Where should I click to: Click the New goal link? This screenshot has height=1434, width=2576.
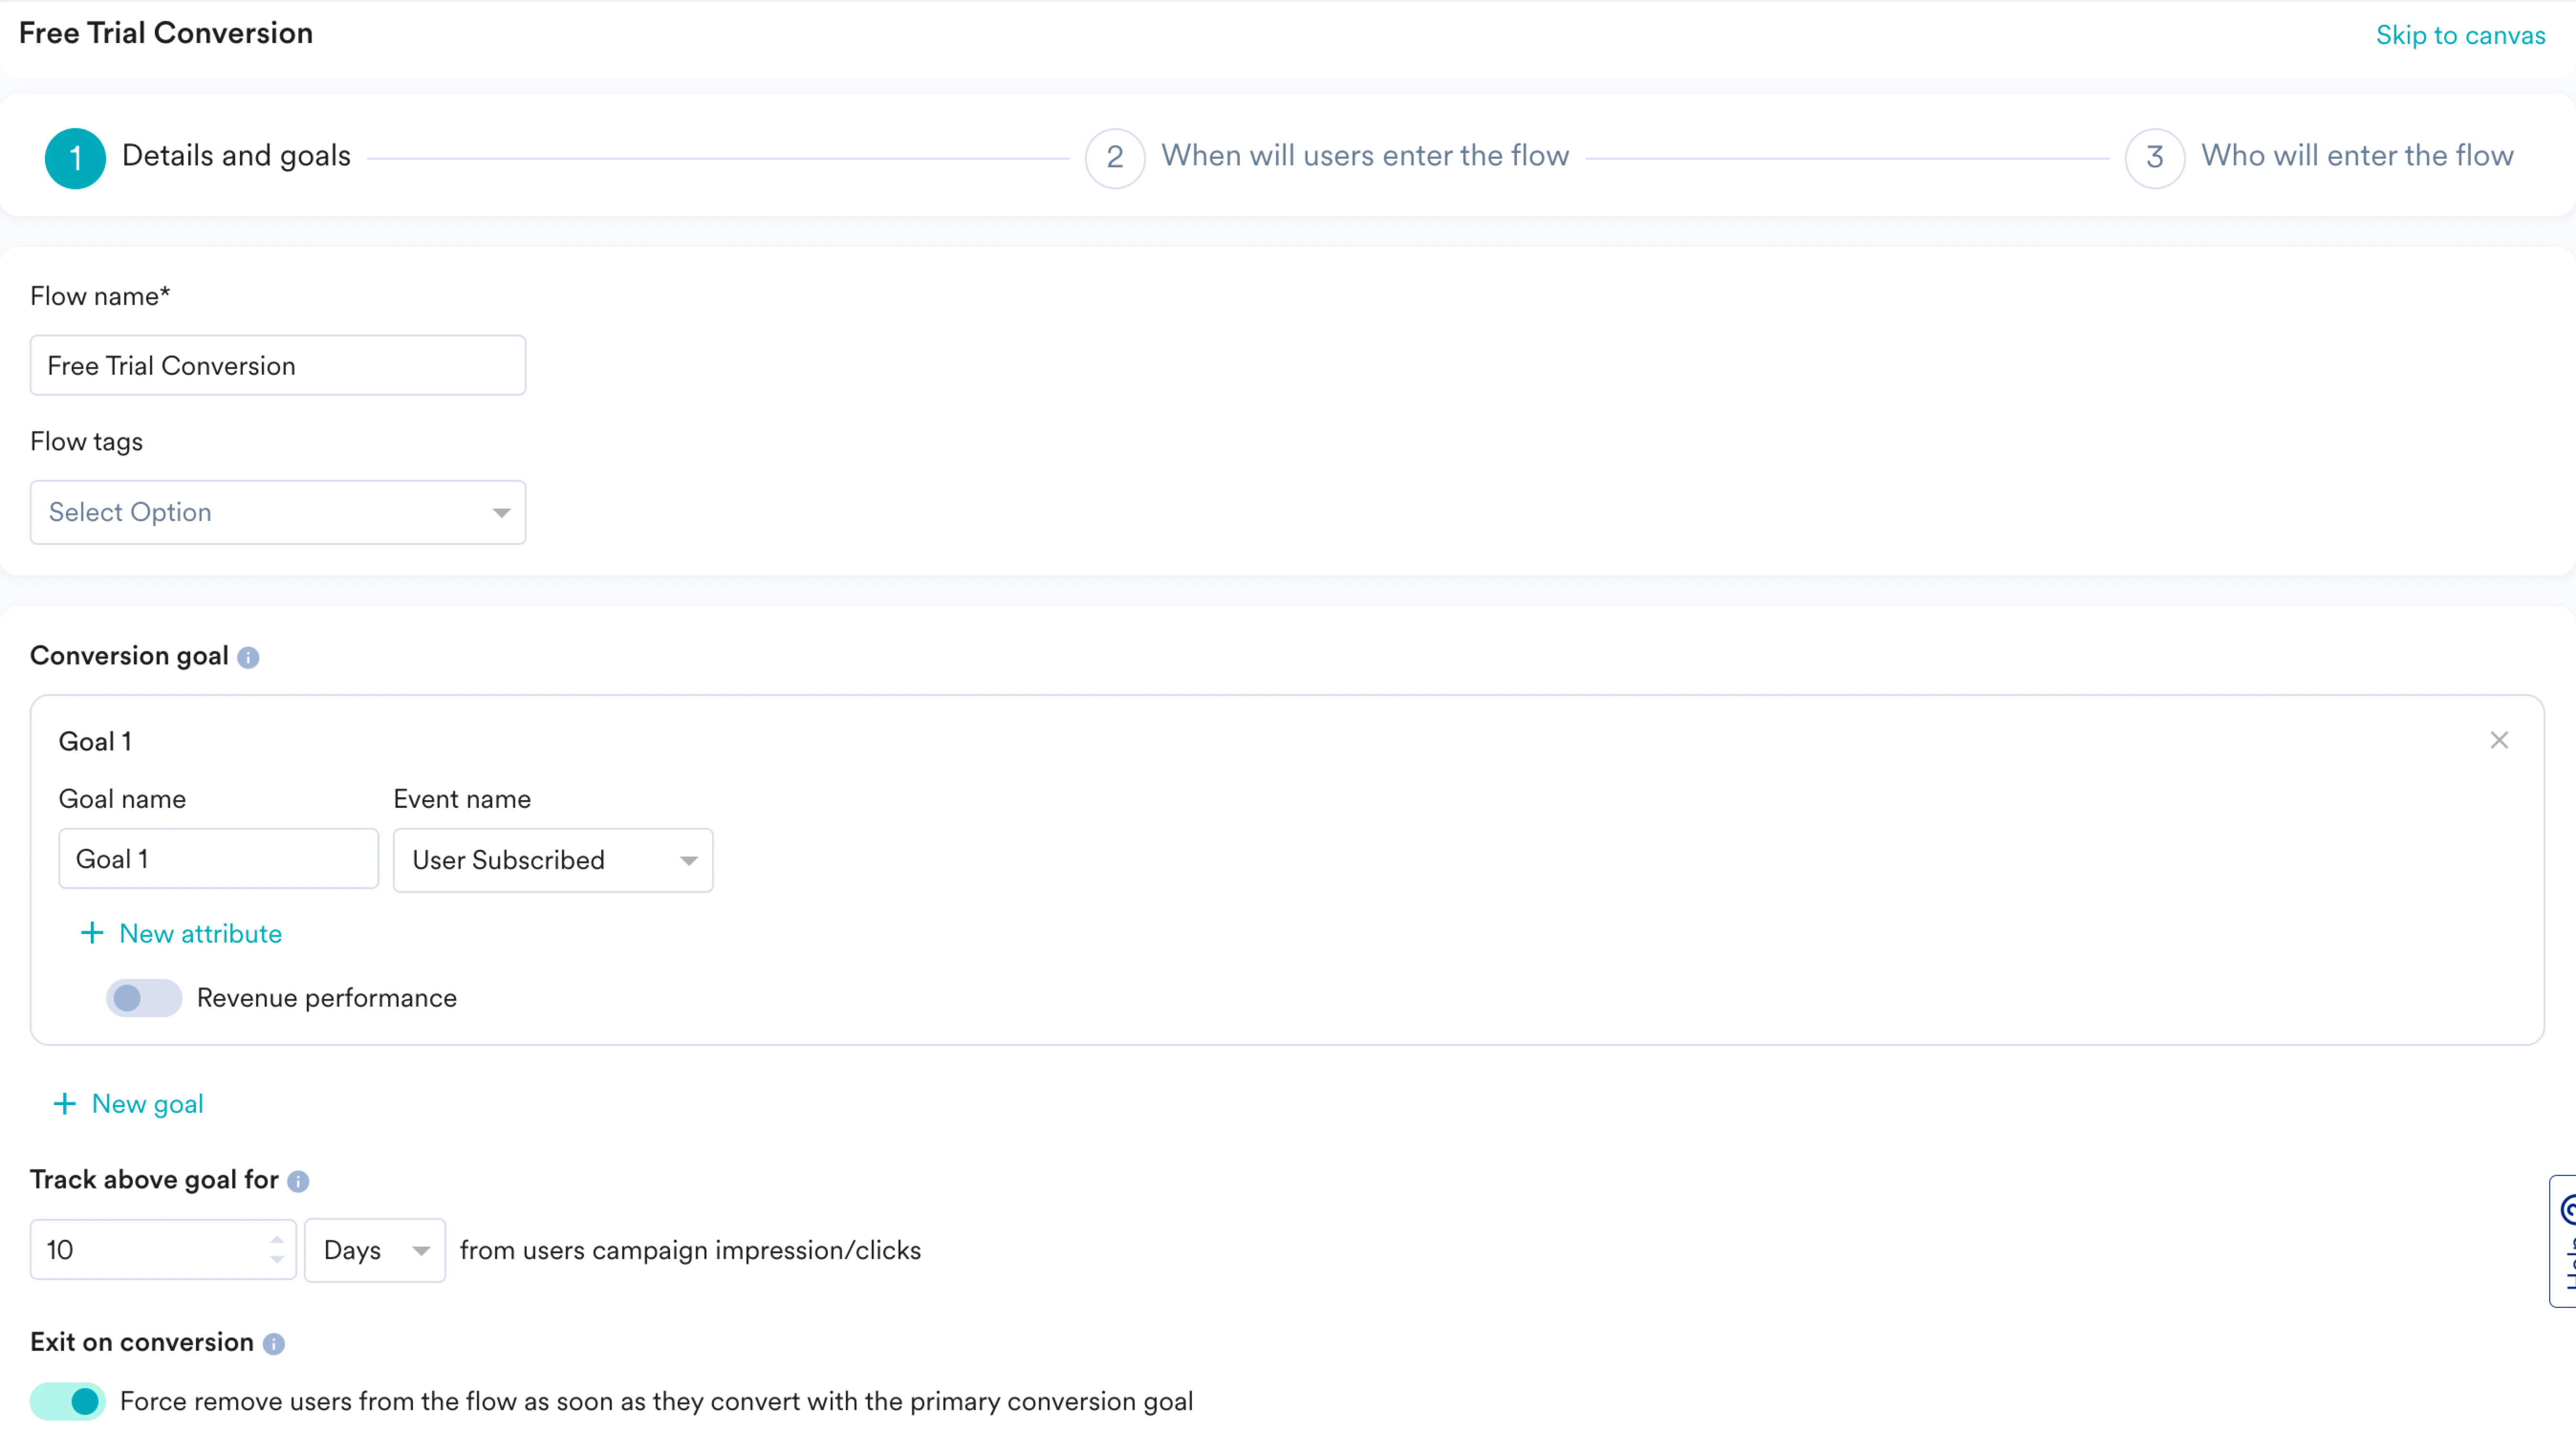pyautogui.click(x=147, y=1103)
